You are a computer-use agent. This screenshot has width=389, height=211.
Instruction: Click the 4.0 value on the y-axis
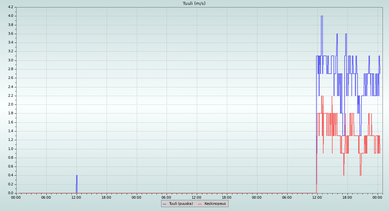click(x=10, y=16)
